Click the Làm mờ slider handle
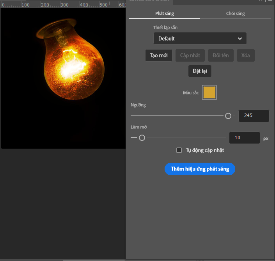 [142, 138]
